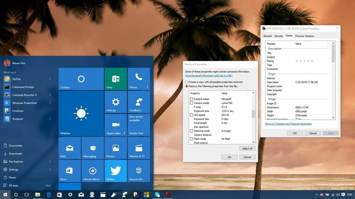The width and height of the screenshot is (355, 199).
Task: Switch to the Security tab
Action: [x=278, y=36]
